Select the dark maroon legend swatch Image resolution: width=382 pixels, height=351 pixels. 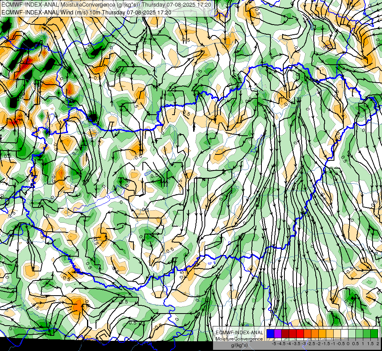click(x=285, y=334)
